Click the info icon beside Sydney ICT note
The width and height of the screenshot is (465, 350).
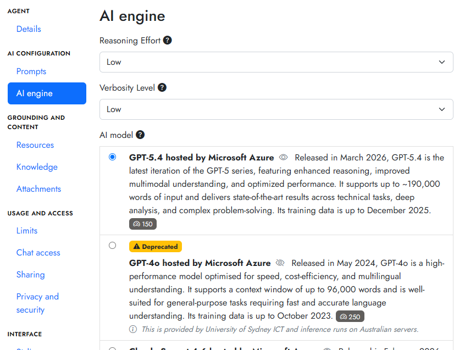133,329
